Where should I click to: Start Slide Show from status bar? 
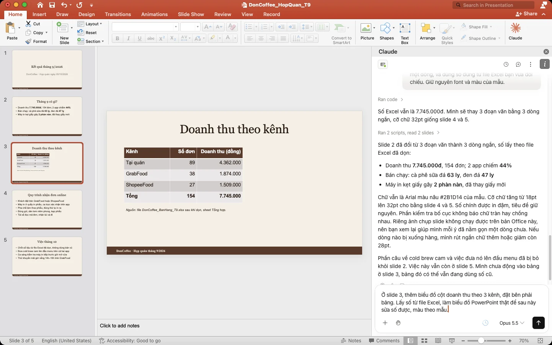point(452,341)
